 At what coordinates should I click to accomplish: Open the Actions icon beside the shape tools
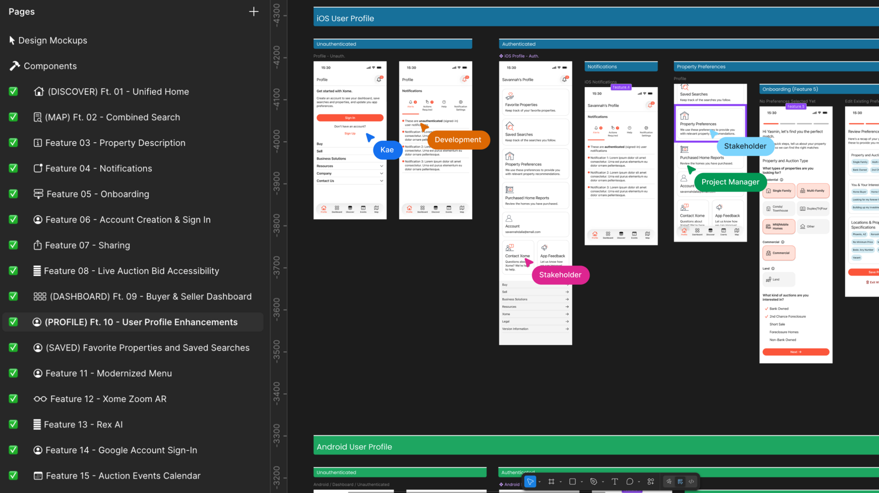tap(652, 482)
